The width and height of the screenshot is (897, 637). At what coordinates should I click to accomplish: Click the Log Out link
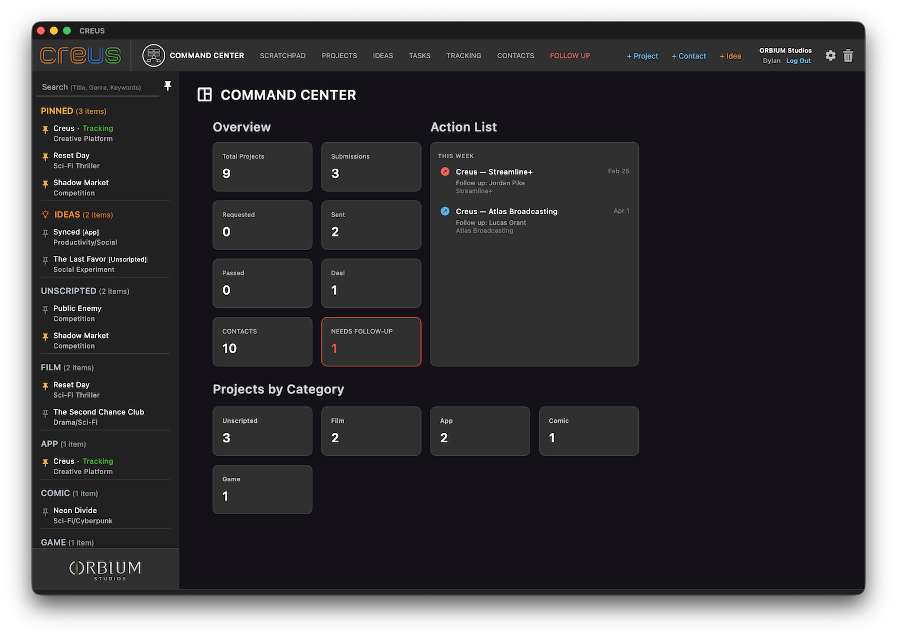click(x=798, y=61)
